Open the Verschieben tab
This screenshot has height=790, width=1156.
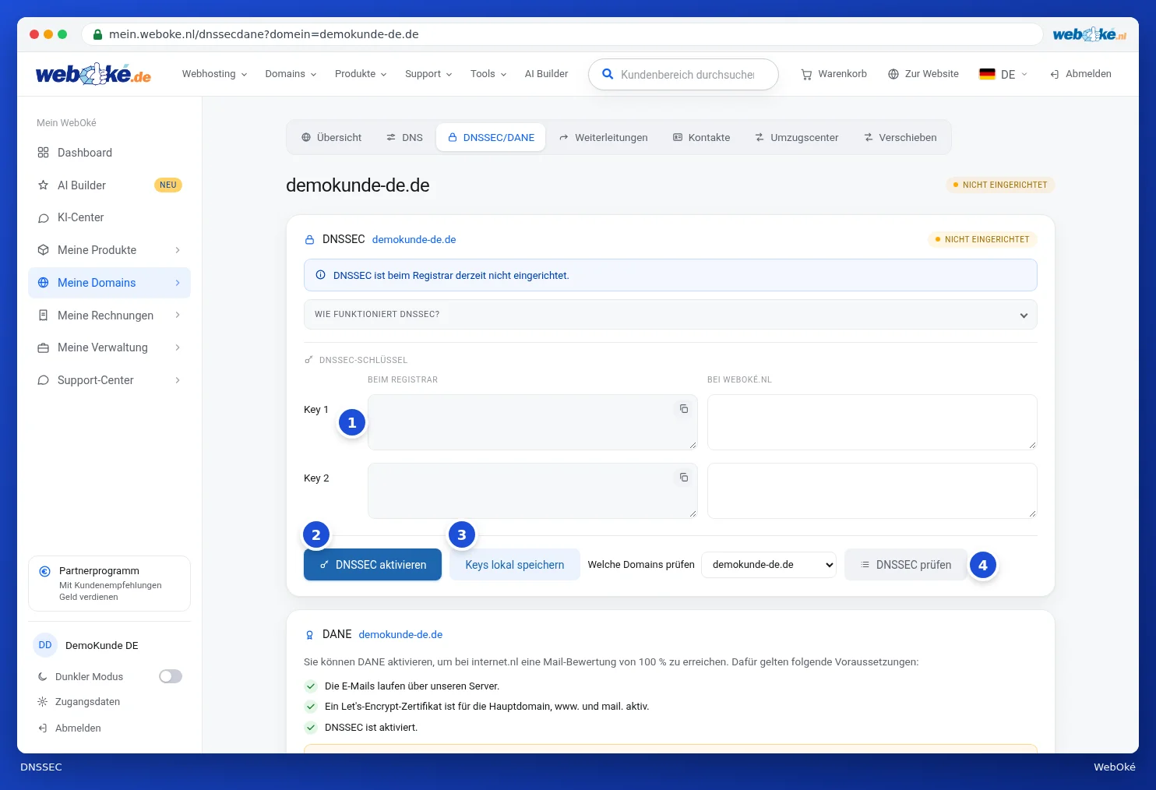click(900, 138)
